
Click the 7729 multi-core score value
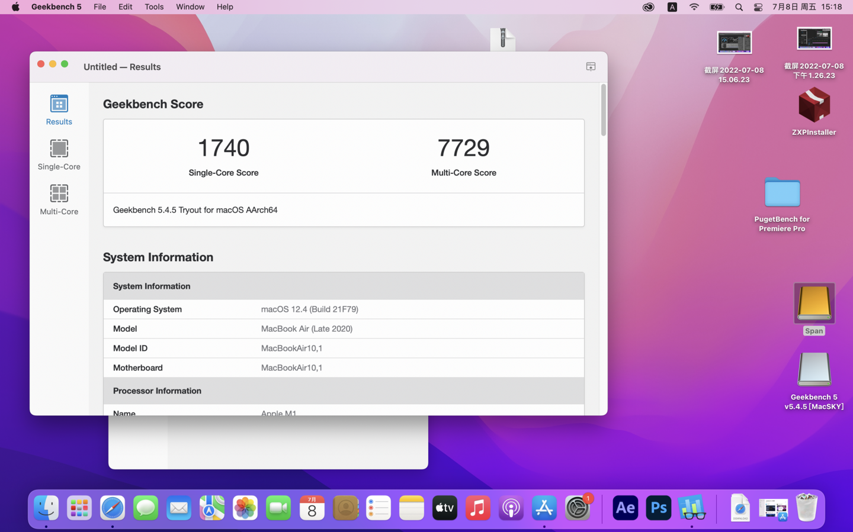464,147
